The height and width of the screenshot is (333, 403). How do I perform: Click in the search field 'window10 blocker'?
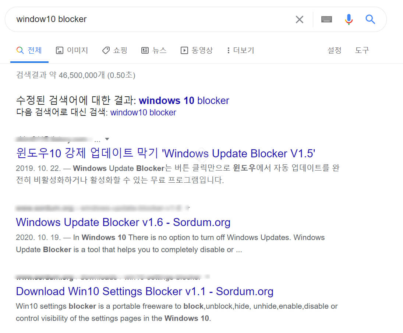click(154, 19)
